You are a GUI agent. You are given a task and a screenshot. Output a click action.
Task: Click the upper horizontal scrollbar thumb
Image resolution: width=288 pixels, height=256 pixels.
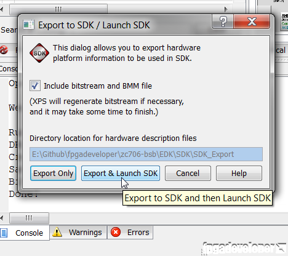[x=58, y=9]
